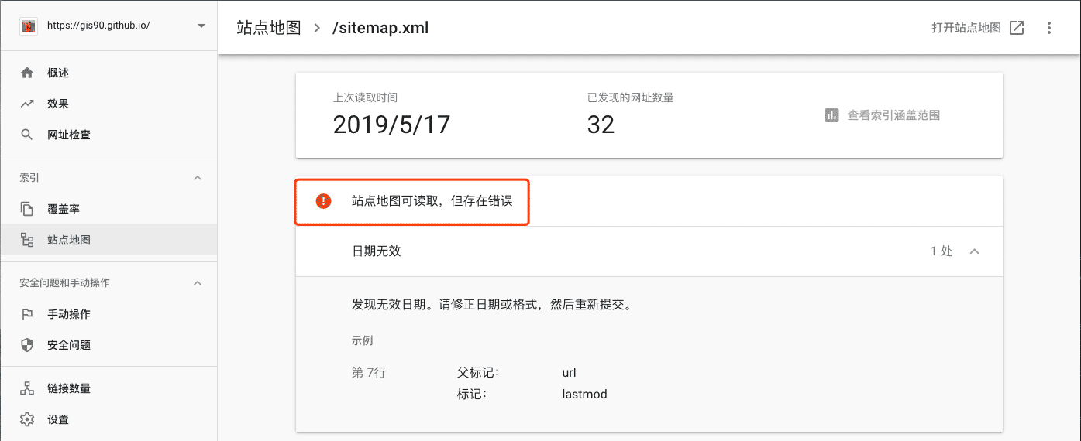Image resolution: width=1081 pixels, height=441 pixels.
Task: Select 站点地图 in the sidebar
Action: click(x=69, y=240)
